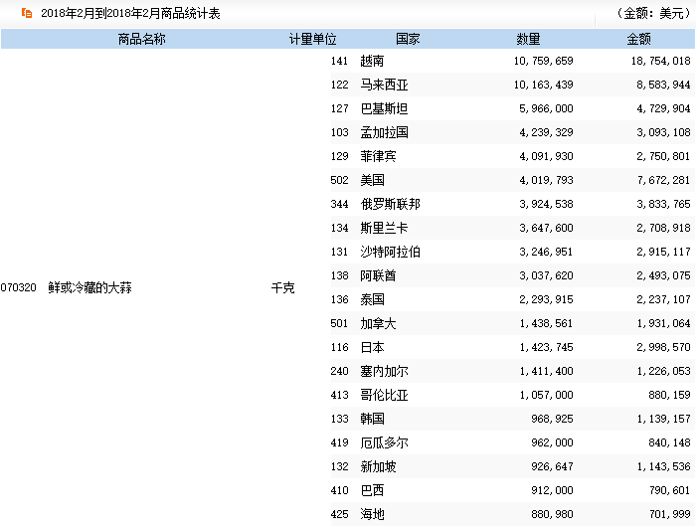
Task: Select country 巴基斯坦
Action: pyautogui.click(x=384, y=108)
